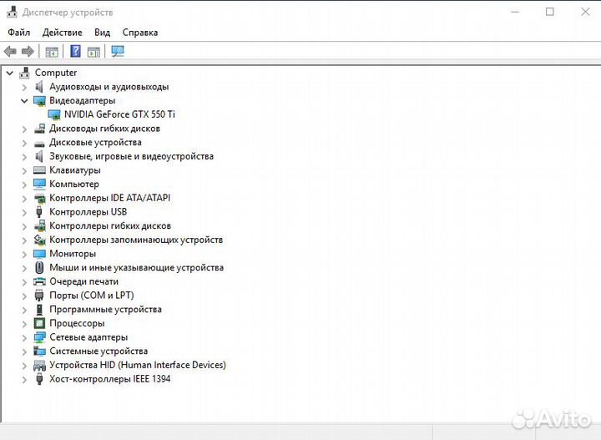Open the Файл menu
Viewport: 601px width, 440px height.
click(x=18, y=33)
